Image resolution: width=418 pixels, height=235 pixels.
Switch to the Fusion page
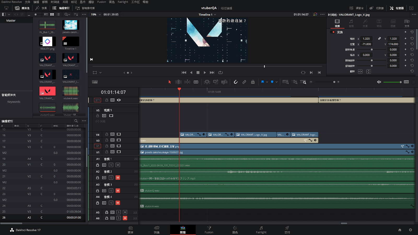tap(209, 230)
